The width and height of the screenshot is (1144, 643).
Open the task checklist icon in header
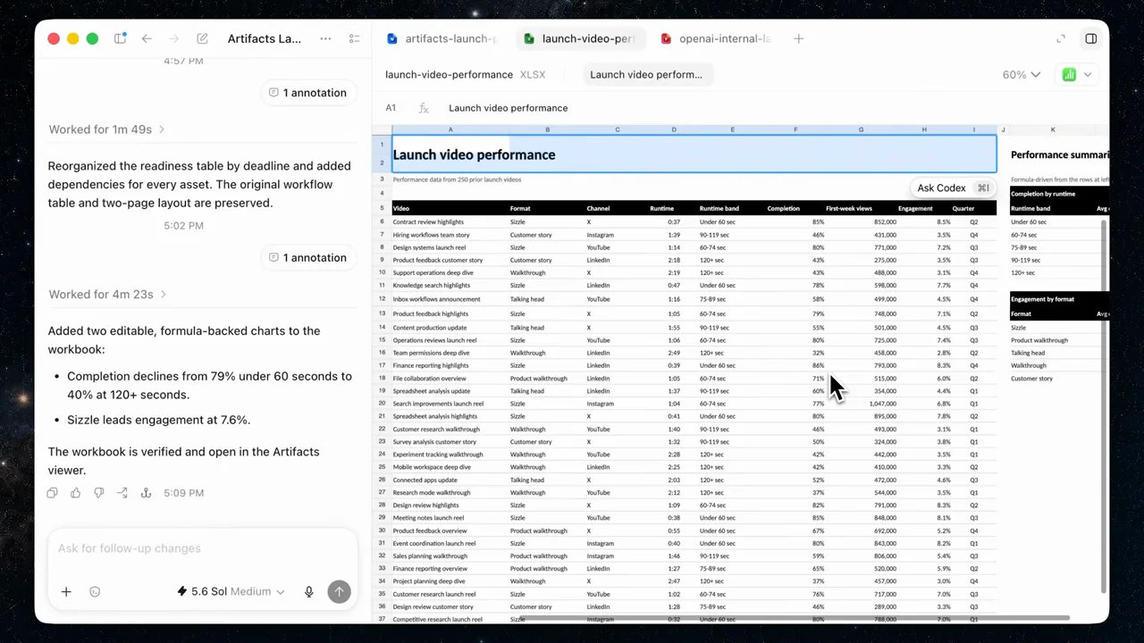(354, 38)
